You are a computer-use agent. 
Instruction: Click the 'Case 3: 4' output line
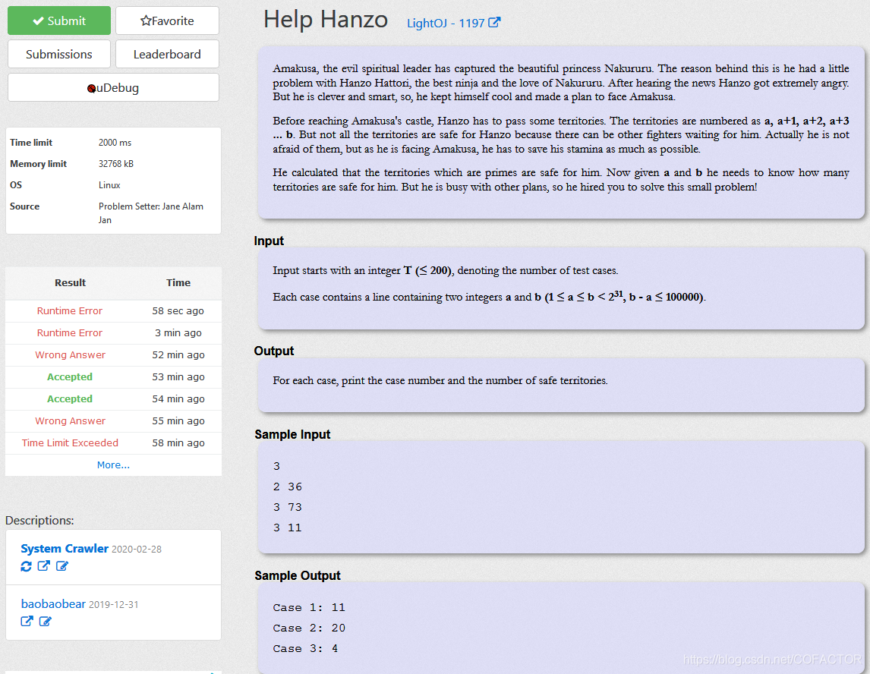click(x=305, y=648)
